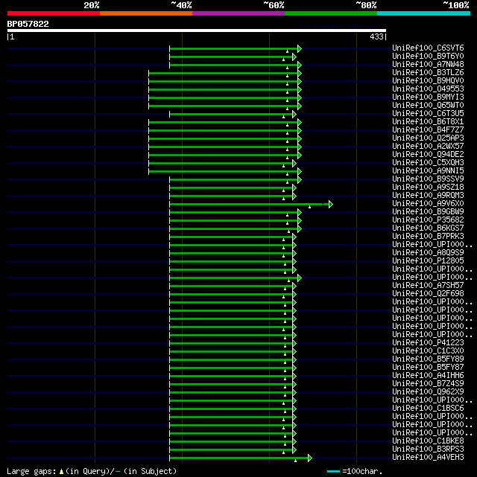Viewport: 477px width, 477px height.
Task: Select the UniRef100_B6T8X1 entry
Action: tap(428, 122)
